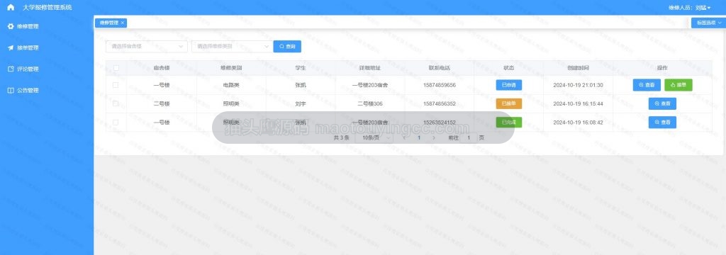
Task: Click the next page arrow
Action: coord(434,138)
